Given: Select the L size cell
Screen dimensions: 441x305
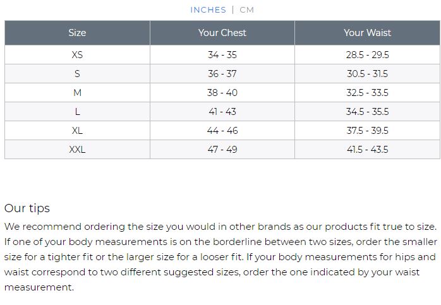Looking at the screenshot, I should click(x=77, y=112).
